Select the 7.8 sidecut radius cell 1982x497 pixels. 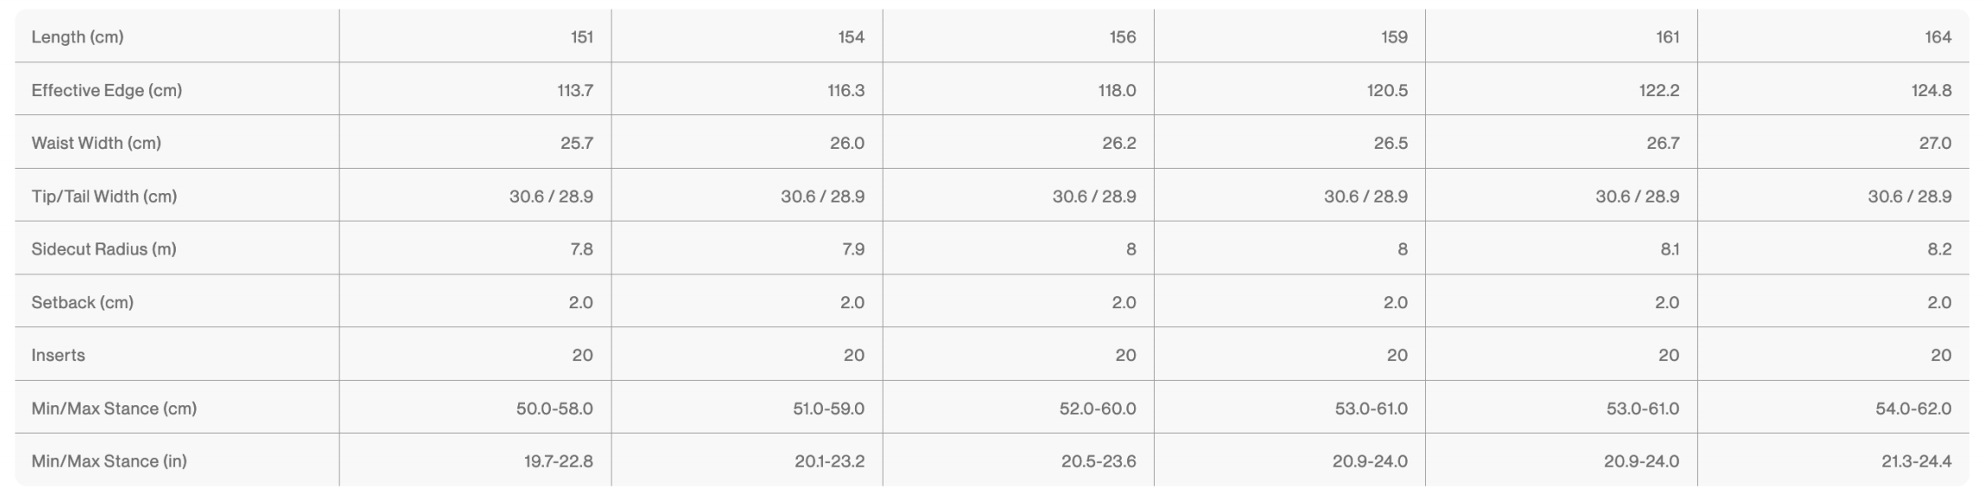581,249
